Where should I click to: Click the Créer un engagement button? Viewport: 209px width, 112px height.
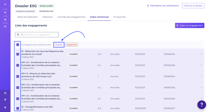(x=190, y=25)
